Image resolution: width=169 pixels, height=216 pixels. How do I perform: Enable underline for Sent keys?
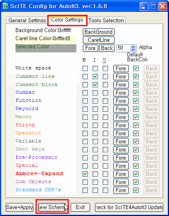106,150
